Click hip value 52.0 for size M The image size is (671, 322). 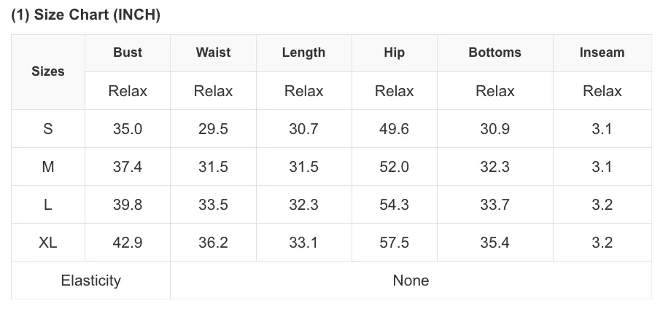point(394,167)
